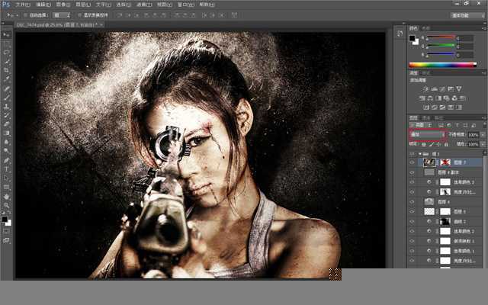488x305 pixels.
Task: Collapse the 组 1 group triangle
Action: coord(420,154)
